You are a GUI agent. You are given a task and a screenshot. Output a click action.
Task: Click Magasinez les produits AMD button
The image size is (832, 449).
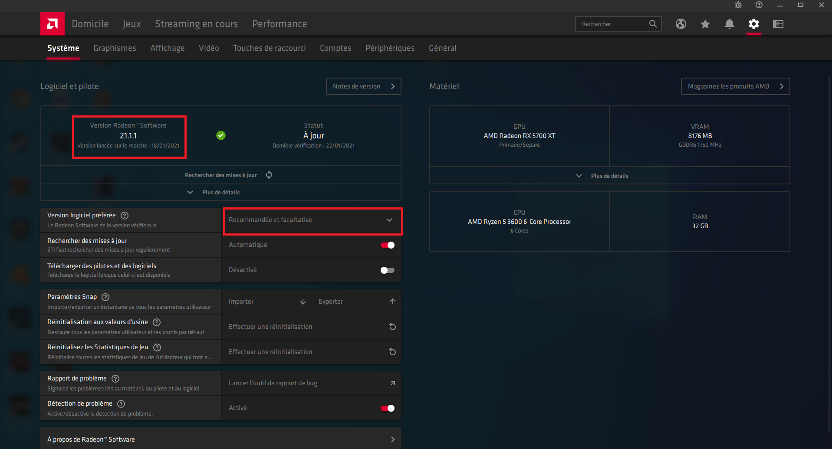[x=735, y=86]
